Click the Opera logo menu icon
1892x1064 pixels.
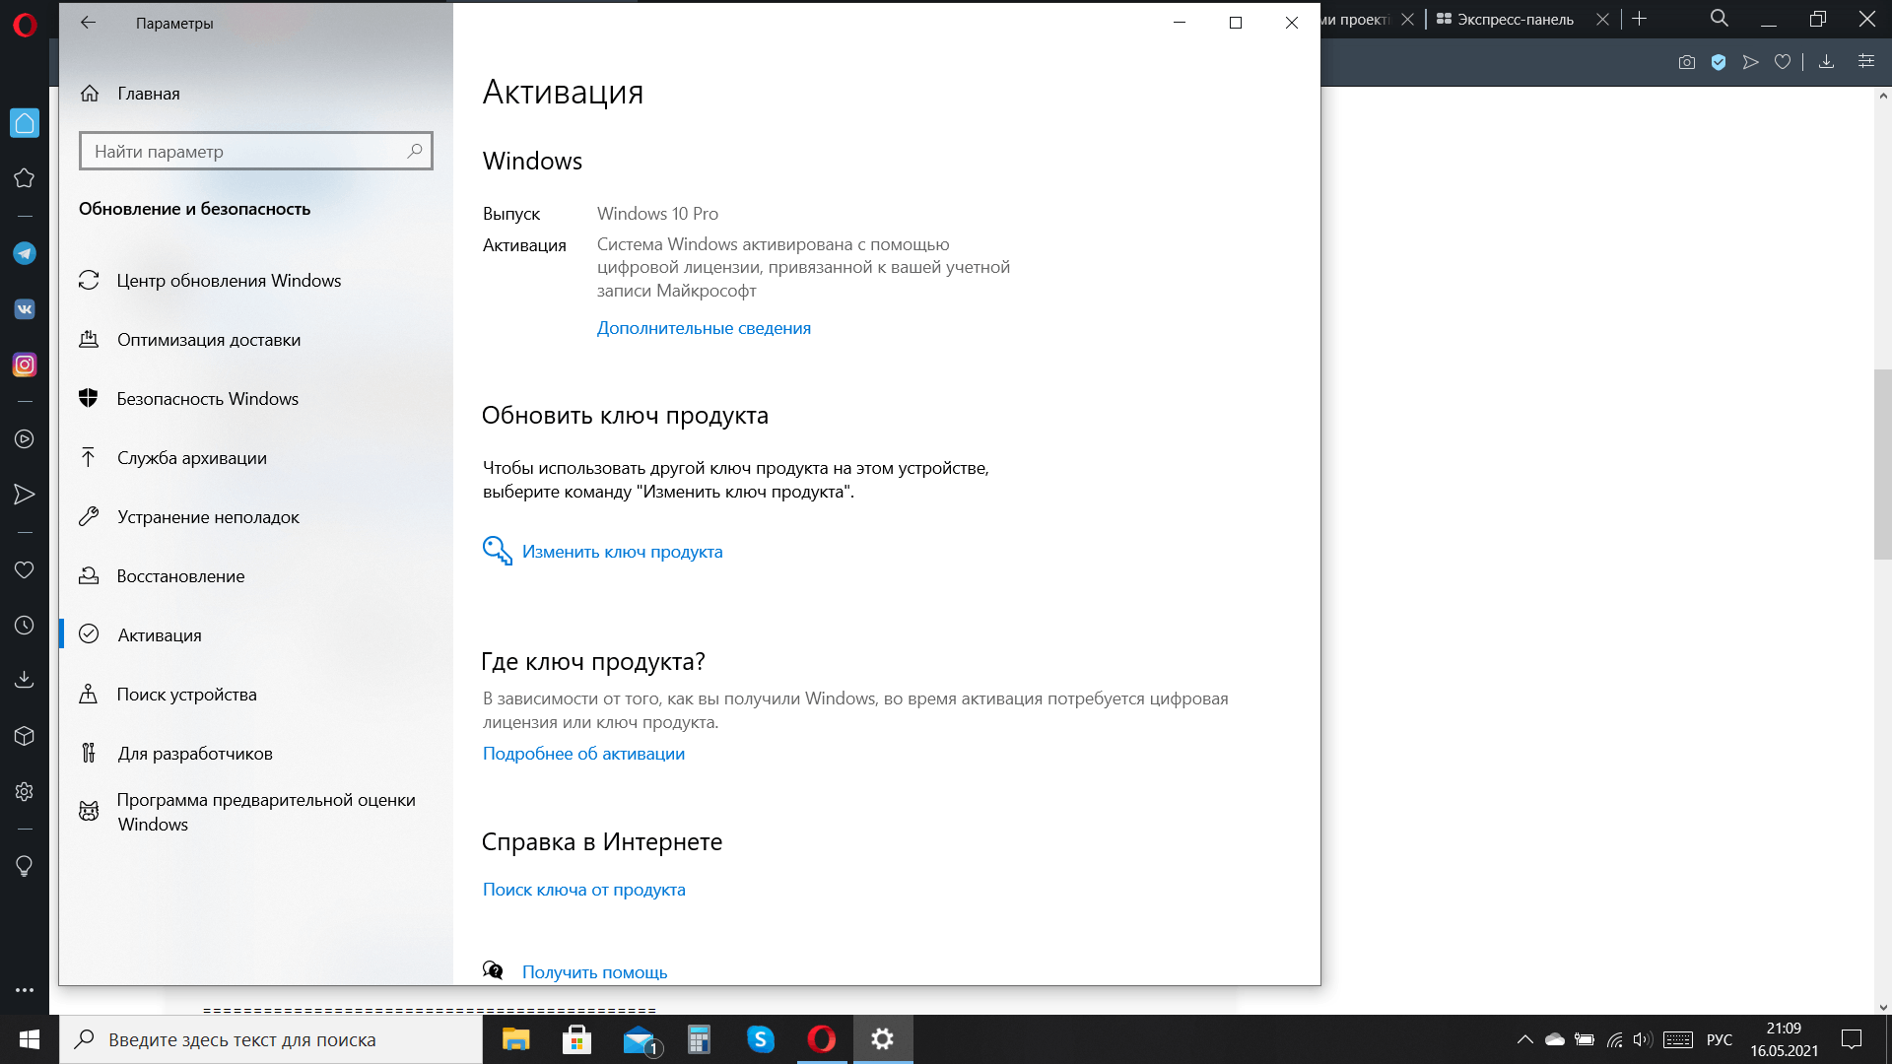25,25
